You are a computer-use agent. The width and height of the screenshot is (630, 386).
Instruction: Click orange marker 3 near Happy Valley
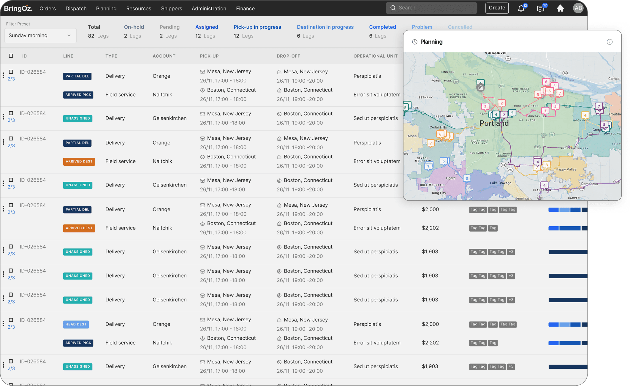547,165
